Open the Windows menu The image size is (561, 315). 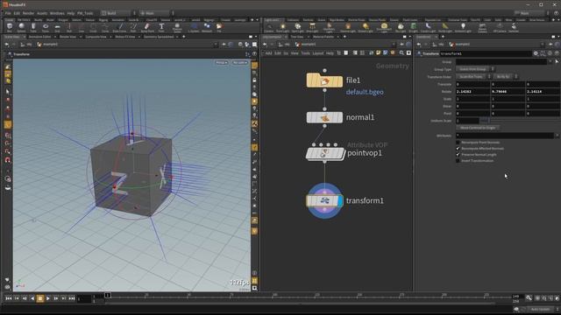point(57,13)
